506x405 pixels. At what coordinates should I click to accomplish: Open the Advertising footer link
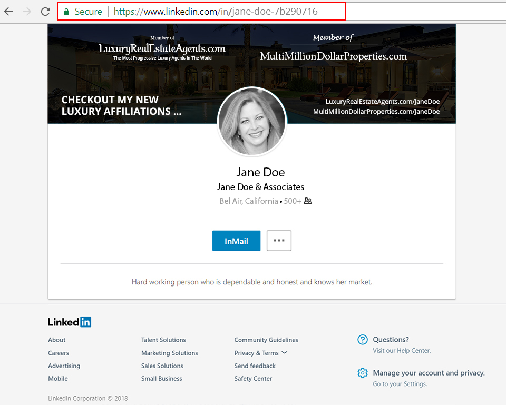pos(64,366)
